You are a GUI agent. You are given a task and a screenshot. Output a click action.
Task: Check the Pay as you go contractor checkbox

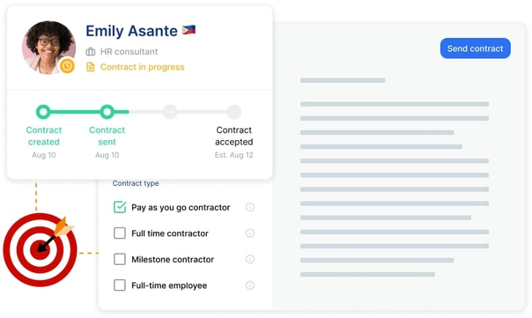(120, 207)
